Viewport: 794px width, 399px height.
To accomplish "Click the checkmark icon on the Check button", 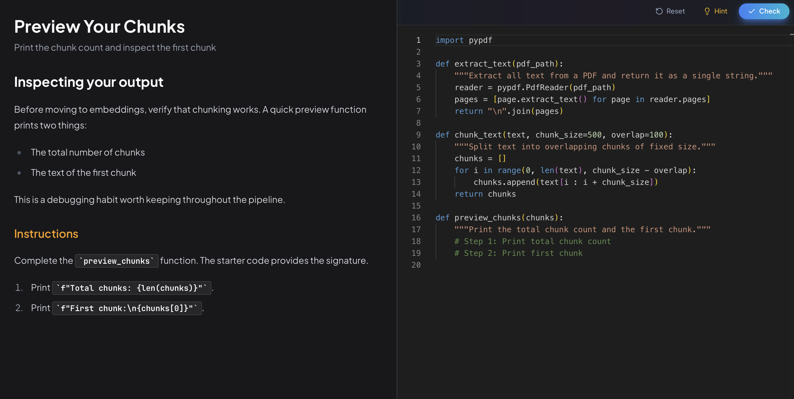I will (x=751, y=11).
